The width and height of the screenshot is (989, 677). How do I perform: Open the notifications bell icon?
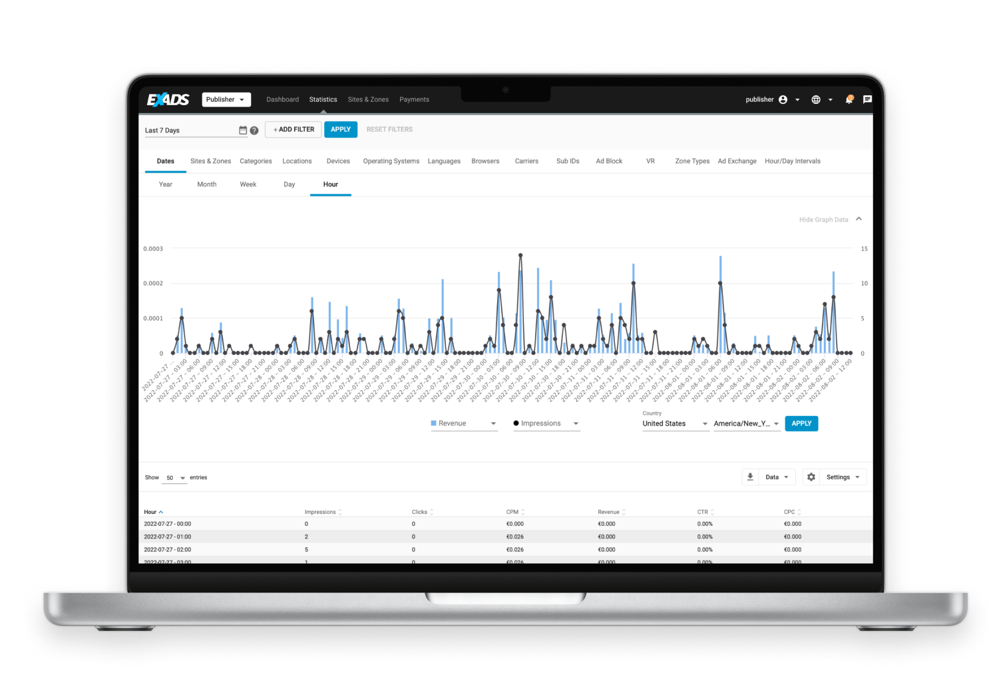[849, 99]
